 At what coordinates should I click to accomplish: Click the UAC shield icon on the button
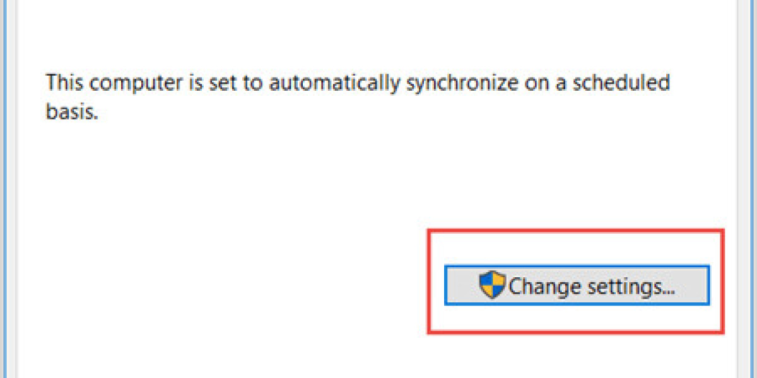492,285
